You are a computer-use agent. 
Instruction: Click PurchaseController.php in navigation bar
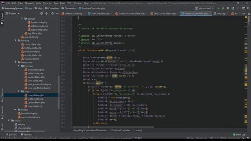[92, 8]
